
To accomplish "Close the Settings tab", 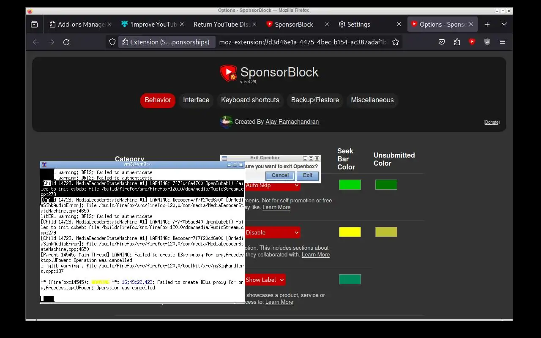I will tap(399, 25).
